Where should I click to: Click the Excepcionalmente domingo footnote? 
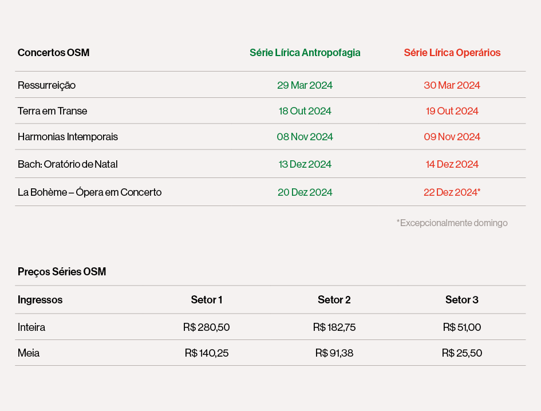click(x=452, y=223)
